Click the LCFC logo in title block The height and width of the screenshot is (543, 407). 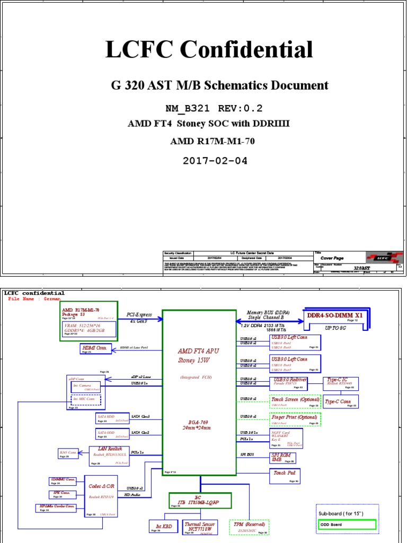[x=385, y=258]
